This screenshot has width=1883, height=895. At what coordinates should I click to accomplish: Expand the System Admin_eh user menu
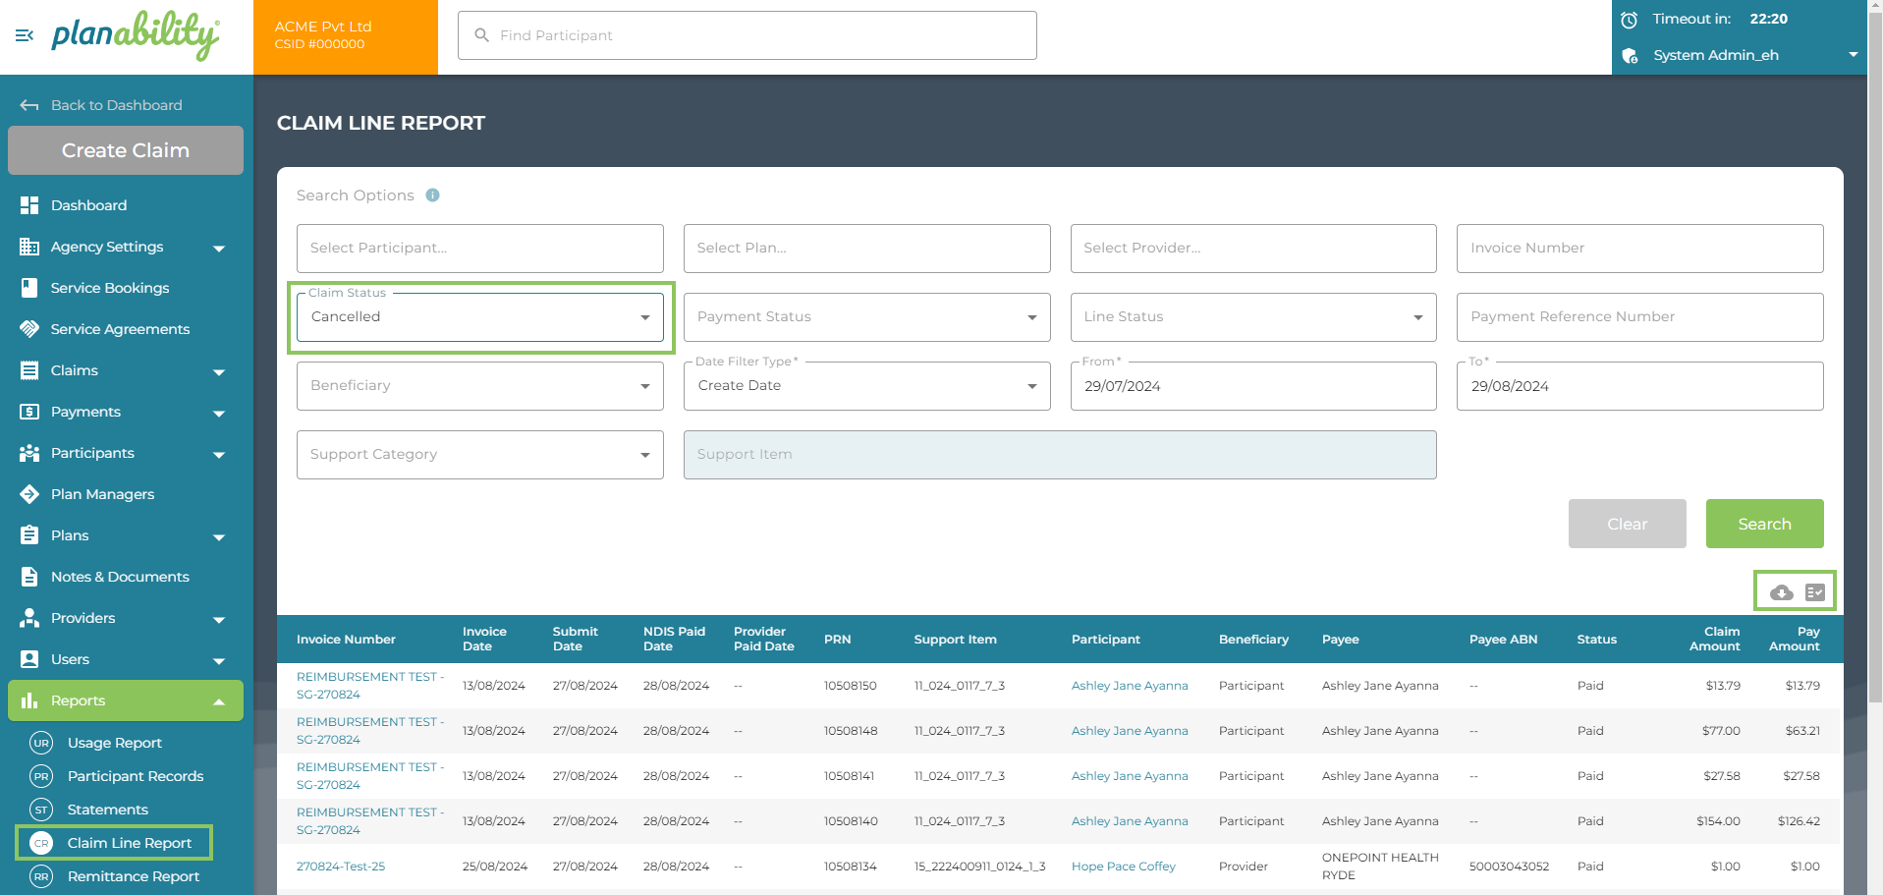[x=1853, y=55]
